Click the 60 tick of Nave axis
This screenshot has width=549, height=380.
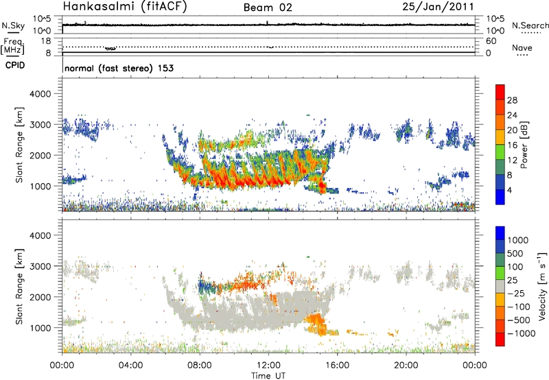491,41
